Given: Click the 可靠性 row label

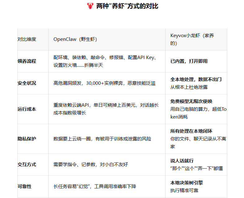Looking at the screenshot, I should click(24, 187).
